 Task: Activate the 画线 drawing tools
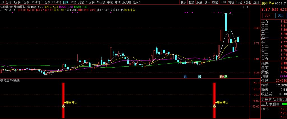point(215,2)
